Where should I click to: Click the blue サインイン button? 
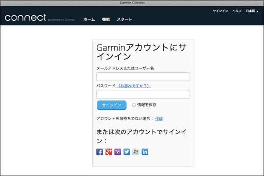coord(112,105)
